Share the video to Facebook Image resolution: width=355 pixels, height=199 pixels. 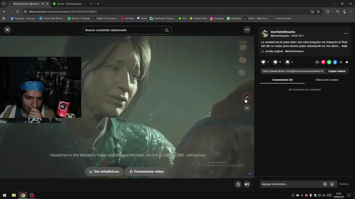[335, 62]
